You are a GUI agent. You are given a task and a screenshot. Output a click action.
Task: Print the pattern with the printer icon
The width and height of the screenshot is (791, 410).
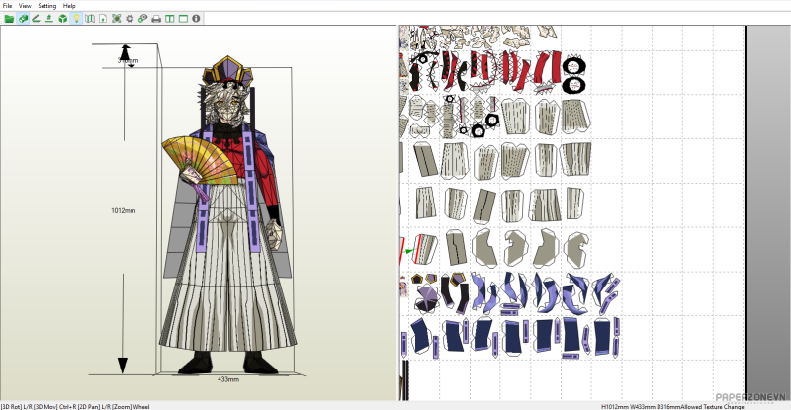[156, 18]
